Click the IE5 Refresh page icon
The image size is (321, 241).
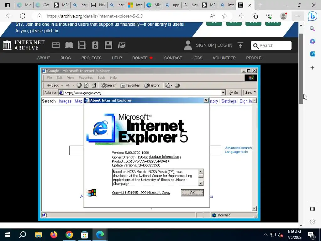pyautogui.click(x=87, y=85)
